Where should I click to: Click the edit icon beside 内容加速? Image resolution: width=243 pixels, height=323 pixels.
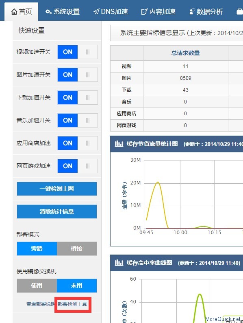tap(144, 11)
